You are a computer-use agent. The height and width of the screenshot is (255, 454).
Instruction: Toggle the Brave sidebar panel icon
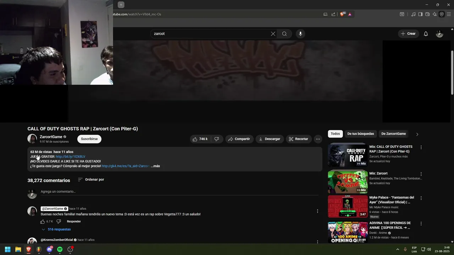(x=420, y=14)
